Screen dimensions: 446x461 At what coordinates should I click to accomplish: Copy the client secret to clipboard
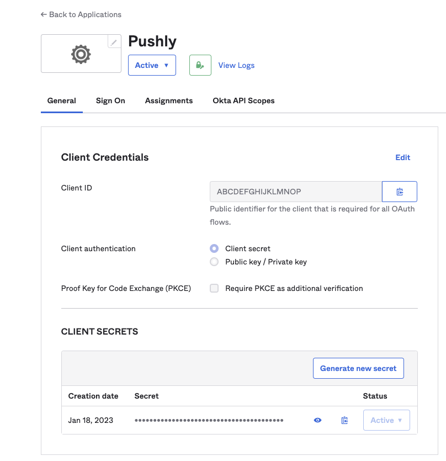[x=344, y=420]
